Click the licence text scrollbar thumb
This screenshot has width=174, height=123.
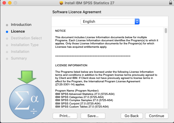point(166,31)
